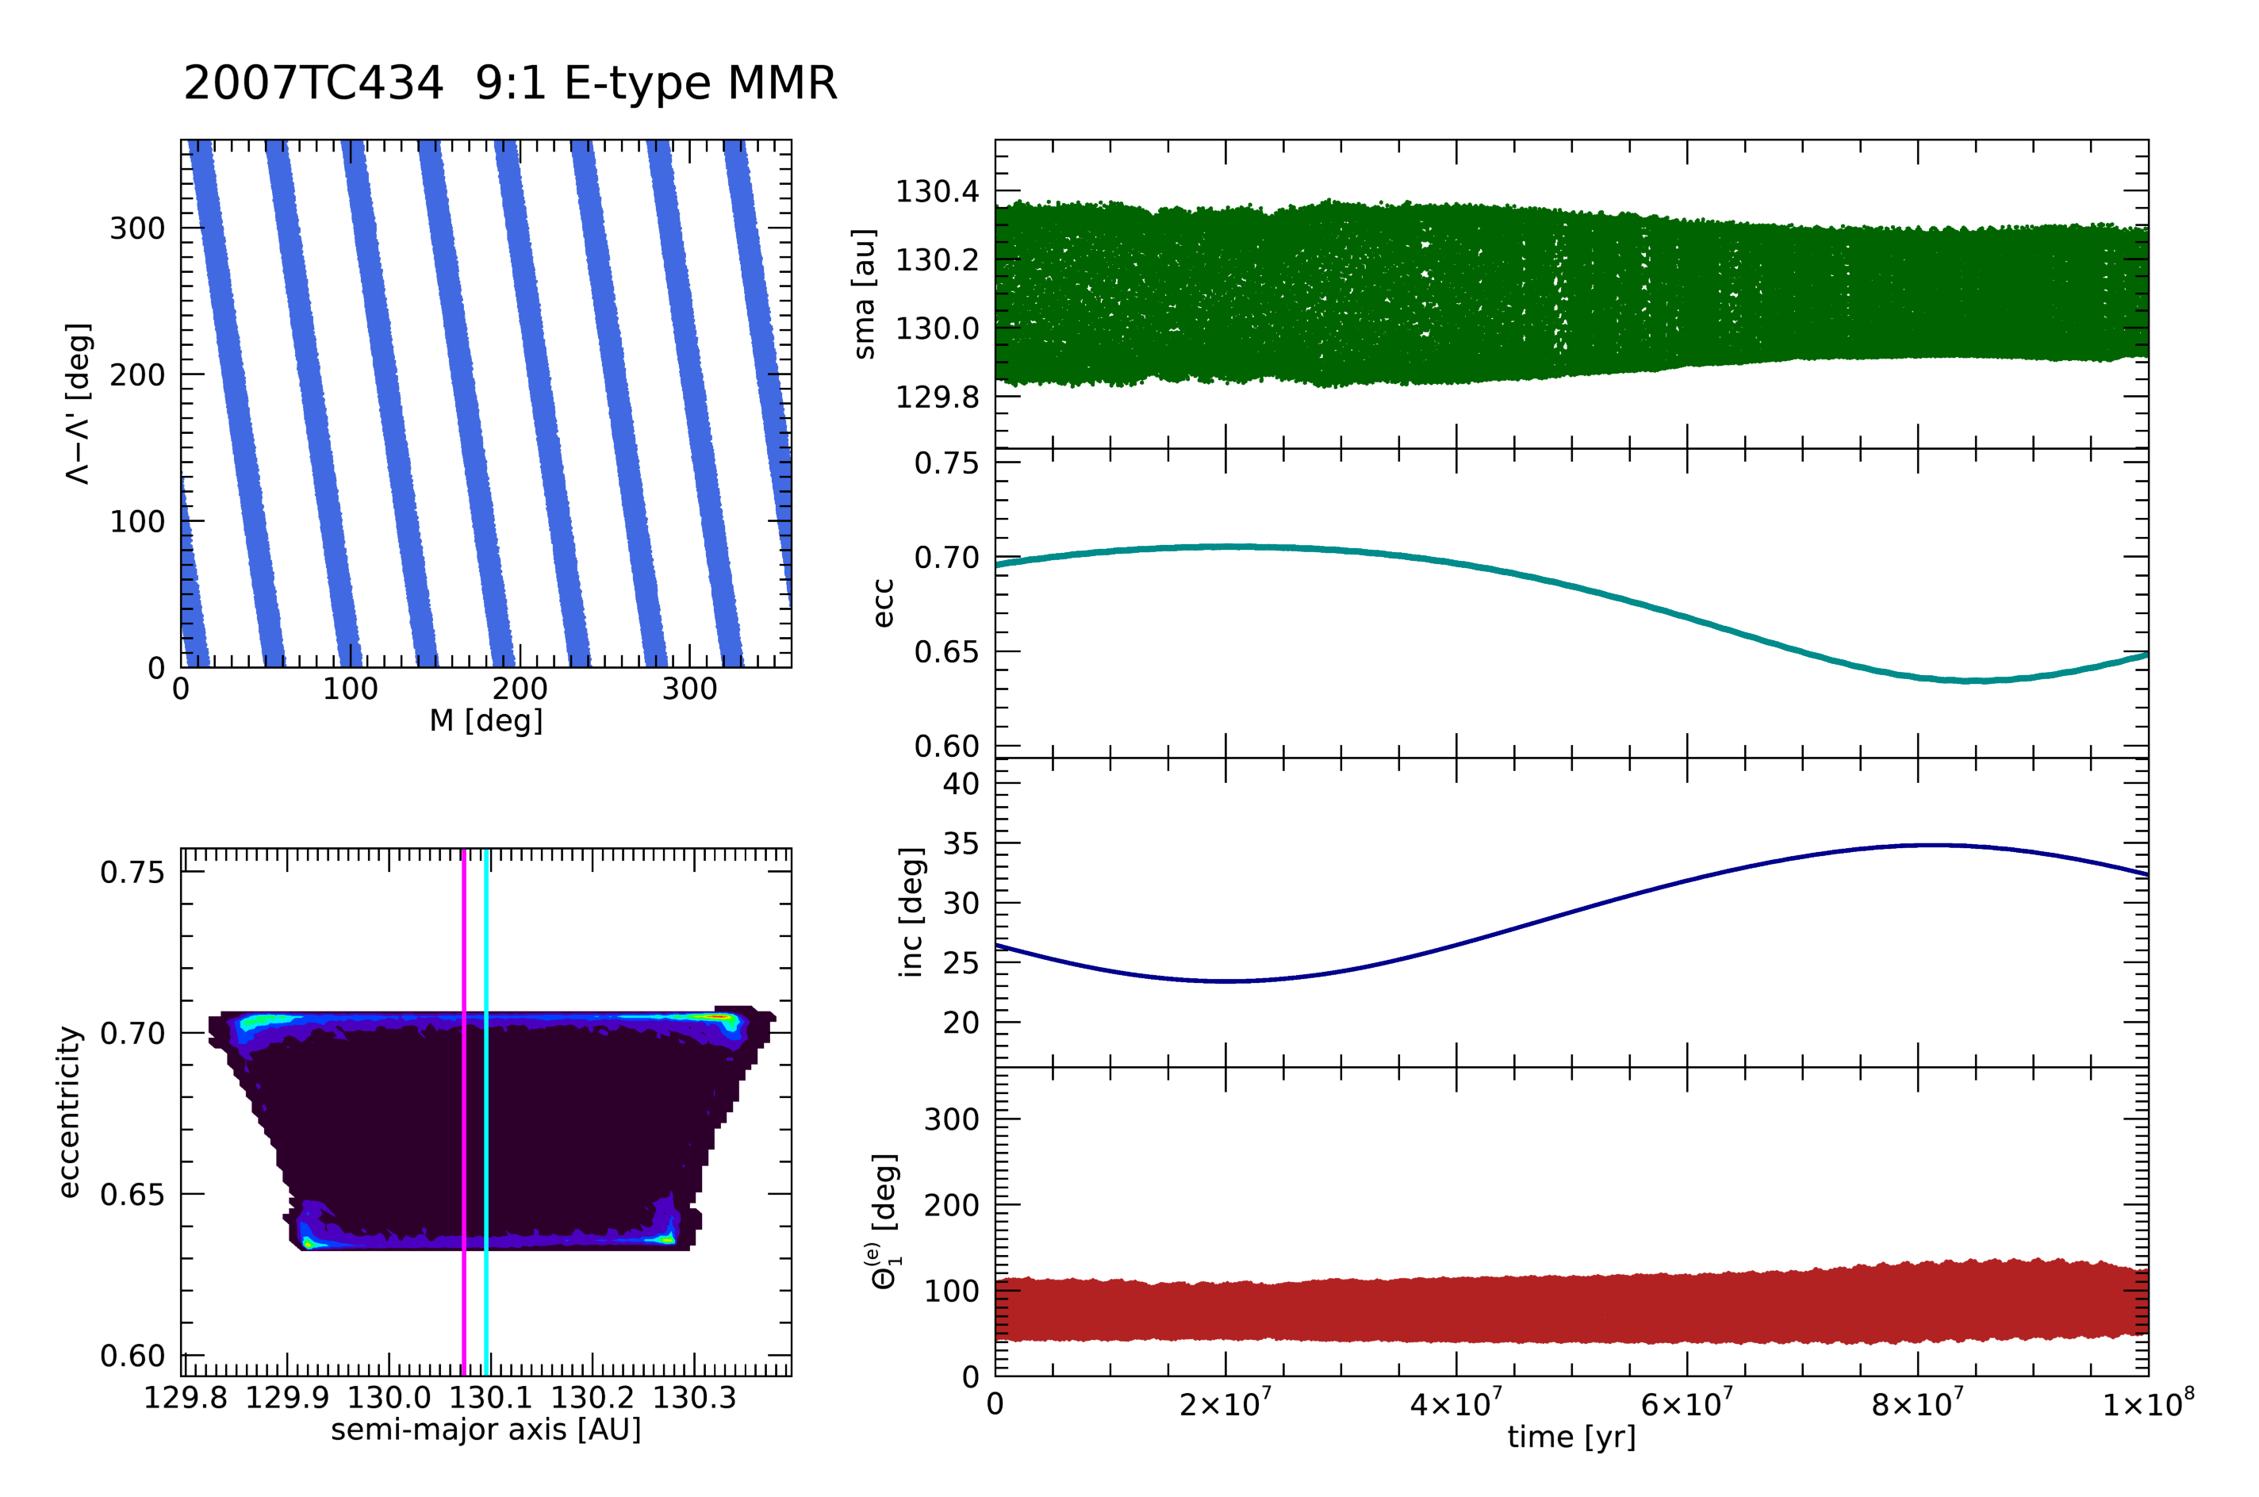This screenshot has height=1497, width=2259.
Task: Click the plot title '2007TC434 9:1 E-type MMR'
Action: pos(510,83)
